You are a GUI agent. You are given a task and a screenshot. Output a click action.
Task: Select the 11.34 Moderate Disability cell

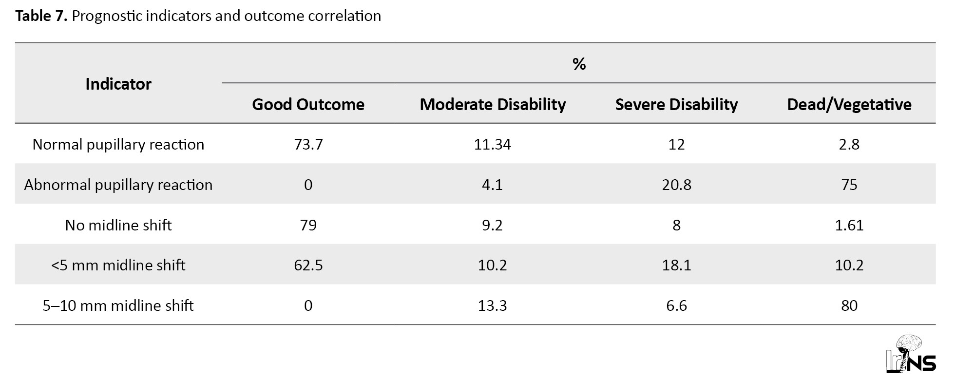[492, 144]
